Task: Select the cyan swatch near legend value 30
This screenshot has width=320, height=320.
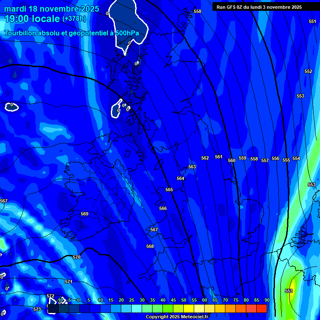Action: click(137, 309)
